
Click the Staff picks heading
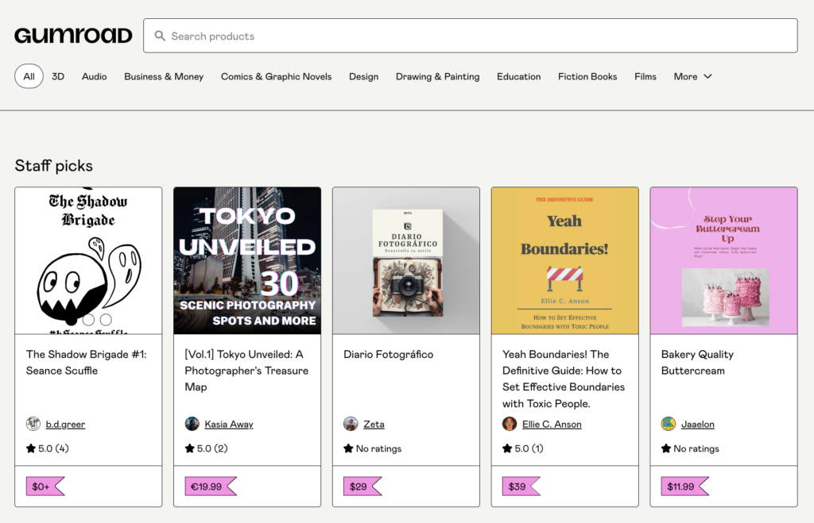coord(53,166)
